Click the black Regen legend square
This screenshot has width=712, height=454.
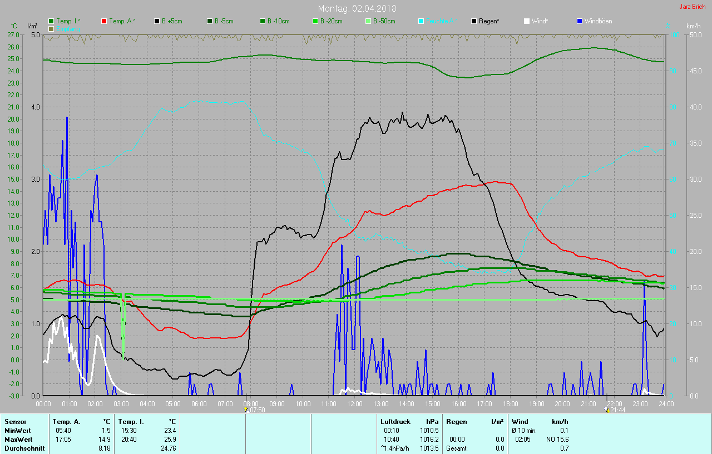[474, 21]
